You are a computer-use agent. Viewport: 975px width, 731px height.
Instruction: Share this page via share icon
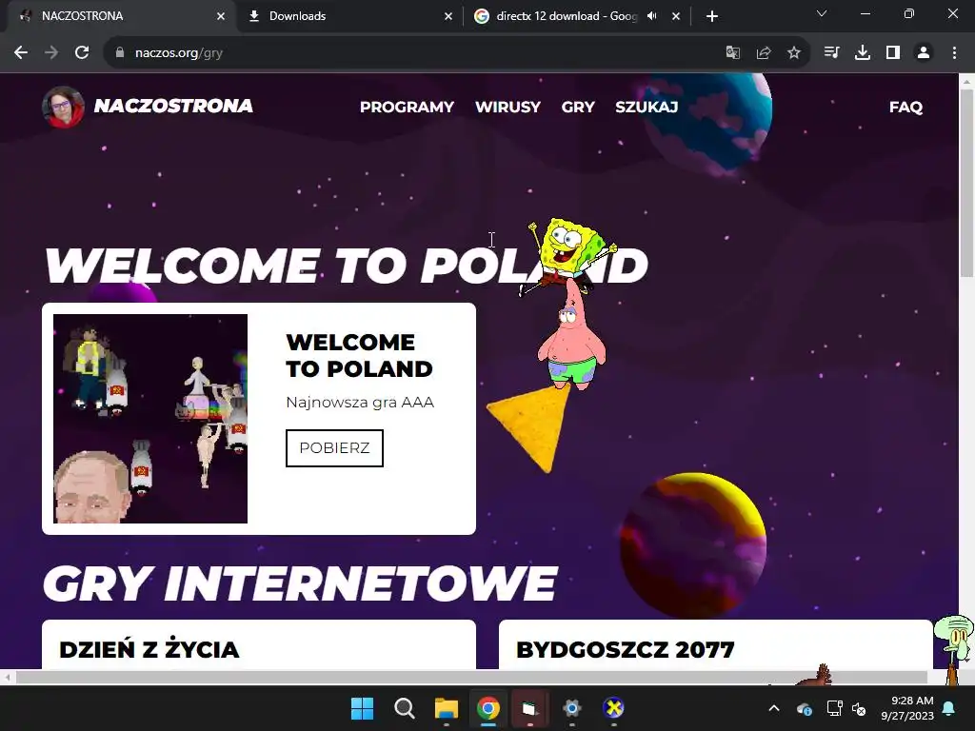coord(764,53)
